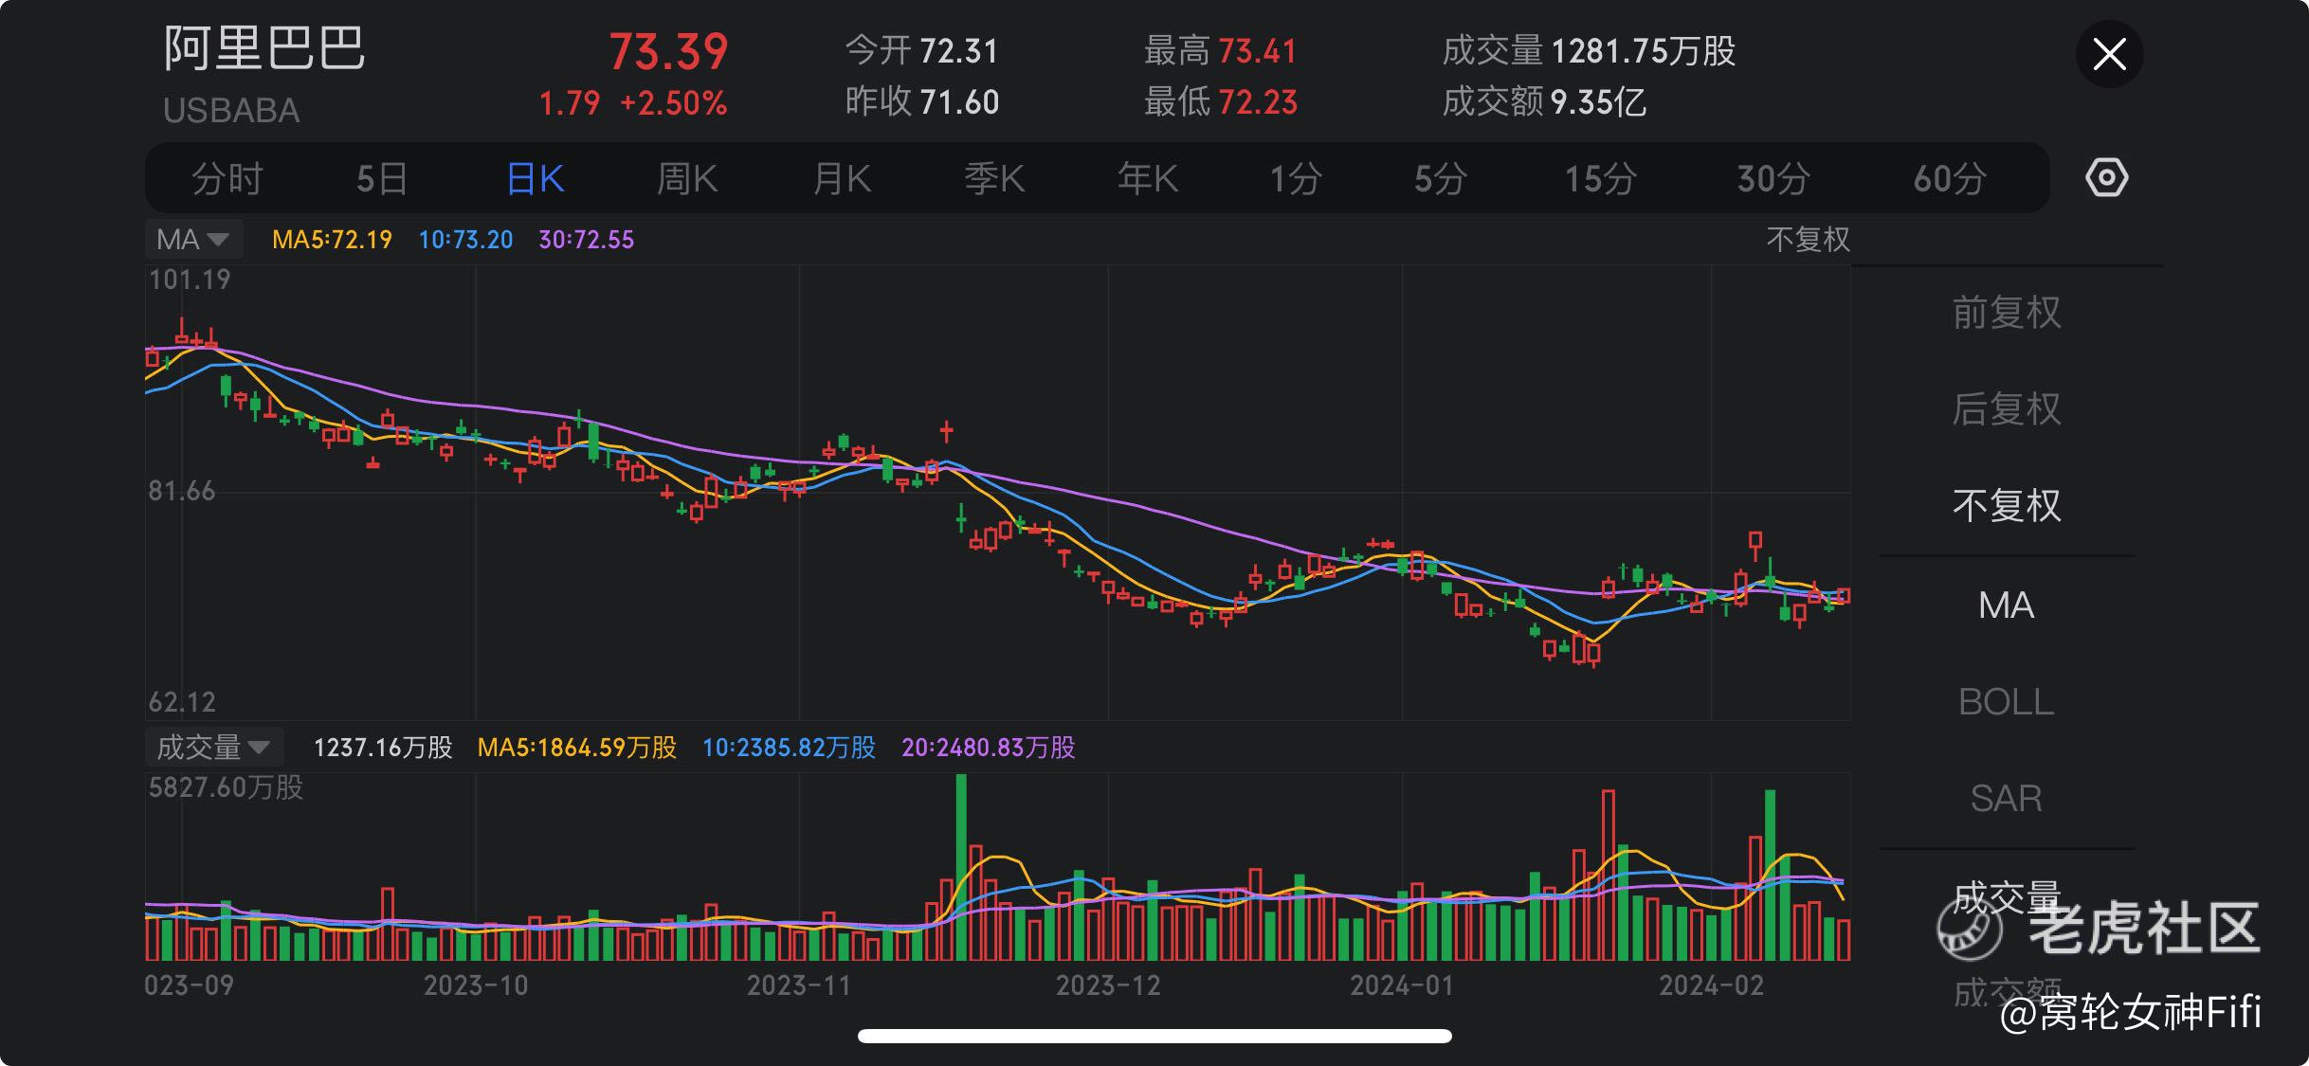Open the 不复权 adjustment selector above chart
2309x1066 pixels.
click(x=1807, y=239)
